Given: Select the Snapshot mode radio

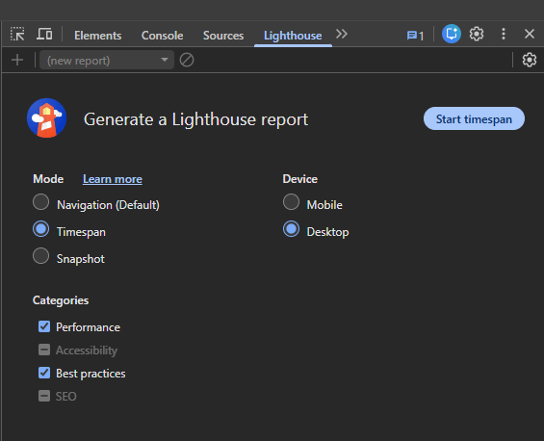Looking at the screenshot, I should click(41, 256).
